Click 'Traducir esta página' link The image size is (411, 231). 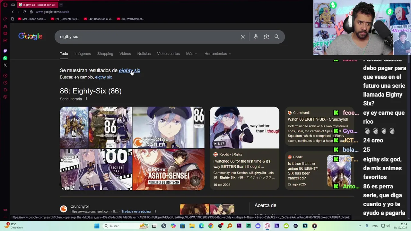click(136, 211)
